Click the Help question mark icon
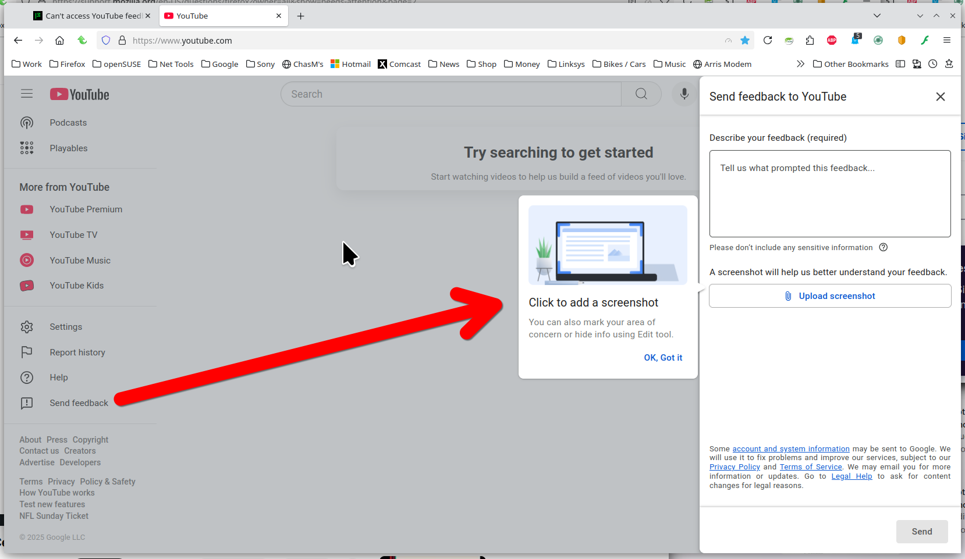 [27, 378]
